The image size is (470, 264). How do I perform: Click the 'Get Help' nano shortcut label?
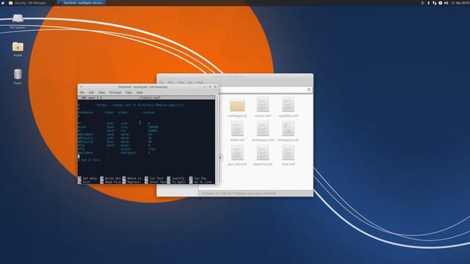[90, 178]
